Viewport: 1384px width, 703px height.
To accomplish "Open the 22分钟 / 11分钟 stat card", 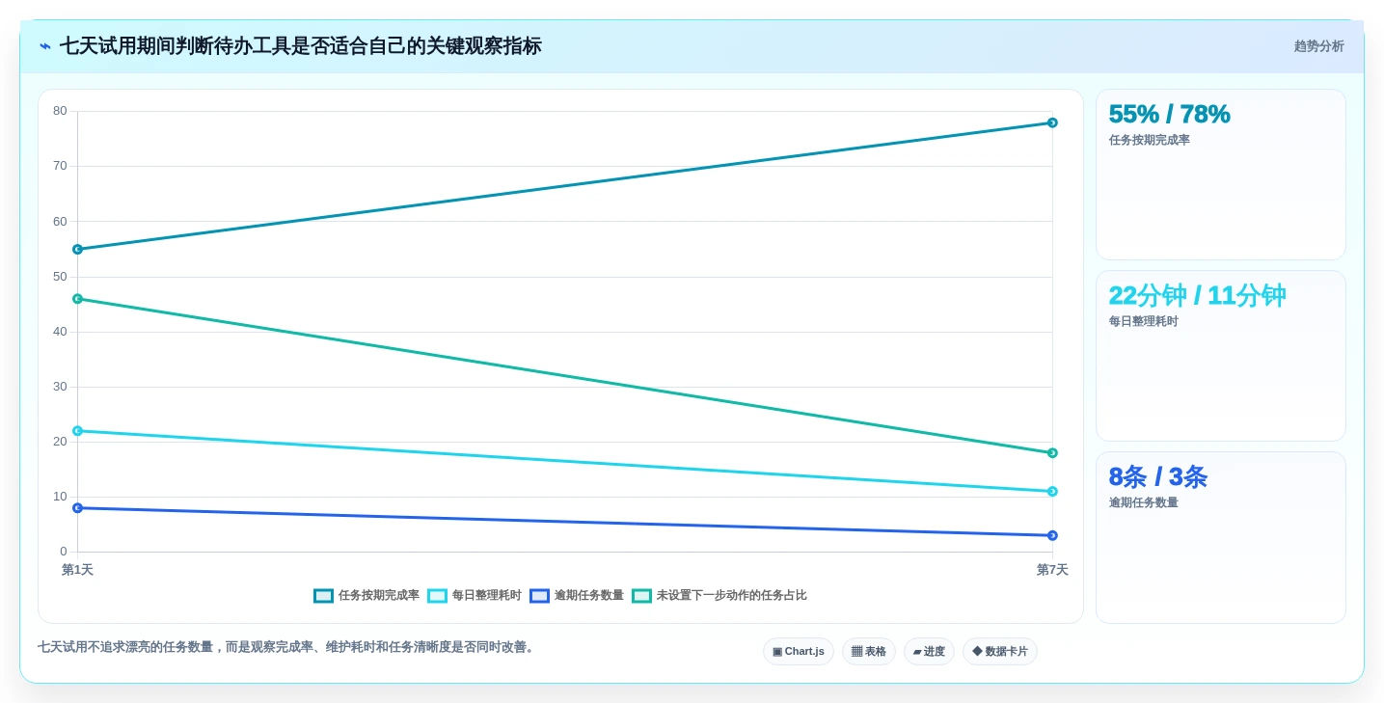I will (1221, 356).
